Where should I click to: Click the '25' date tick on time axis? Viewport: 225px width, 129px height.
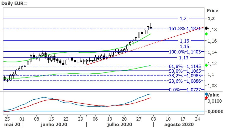pyautogui.click(x=7, y=119)
